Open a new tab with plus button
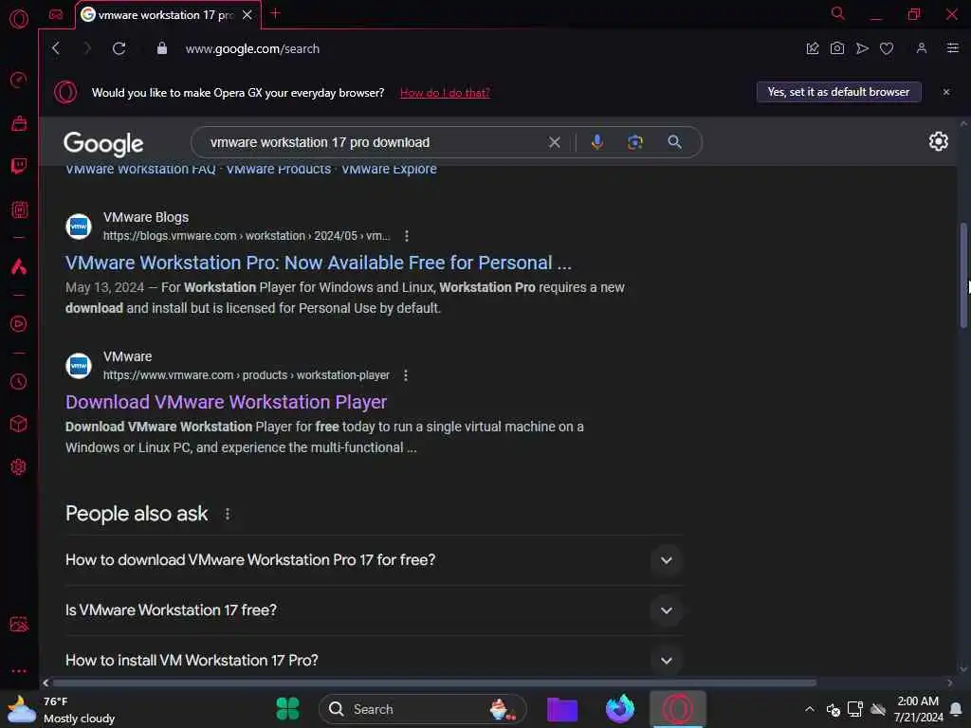Screen dimensions: 971x728 pyautogui.click(x=276, y=13)
